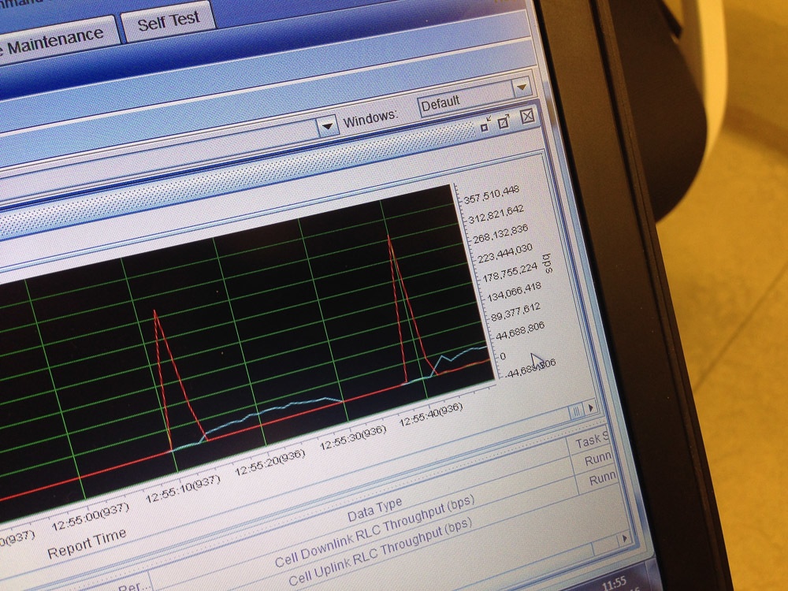Screen dimensions: 788x591
Task: Click the Data Type column header
Action: click(374, 510)
